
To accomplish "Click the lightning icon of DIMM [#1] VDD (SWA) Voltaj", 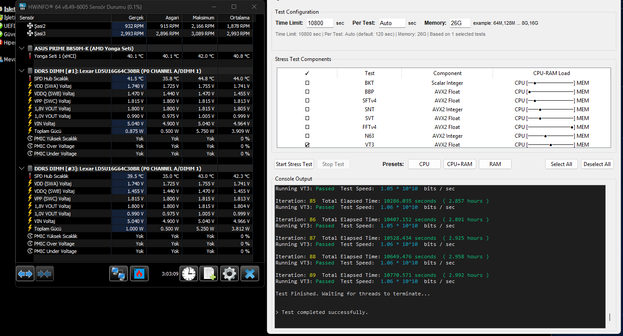I will coord(30,86).
